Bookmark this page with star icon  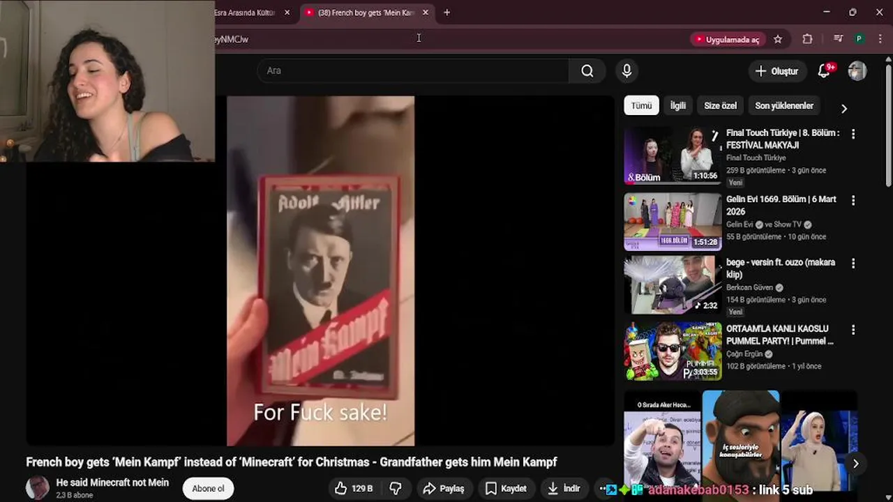click(x=778, y=39)
